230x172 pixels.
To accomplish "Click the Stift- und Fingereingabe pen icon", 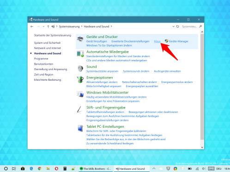I will [x=79, y=109].
